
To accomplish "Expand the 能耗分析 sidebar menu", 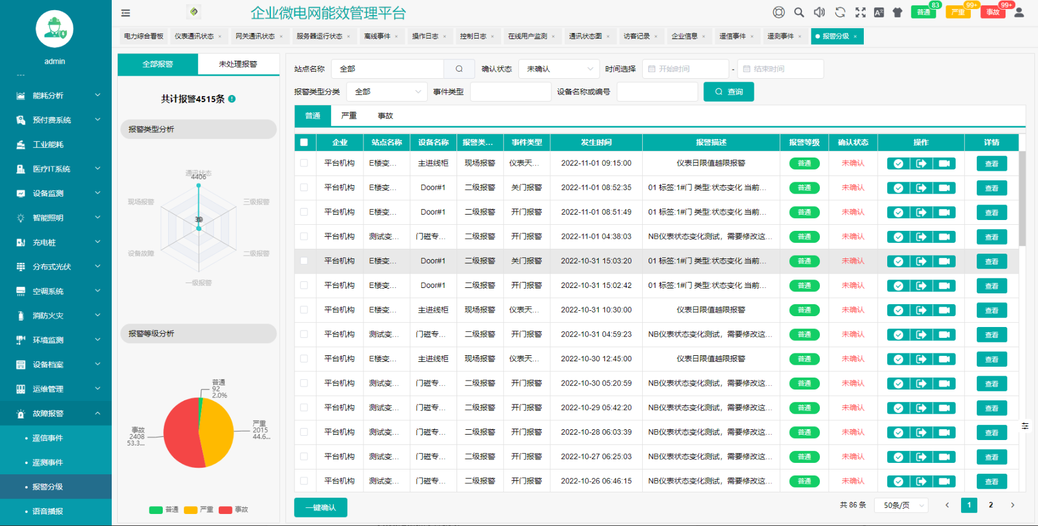I will (x=56, y=96).
